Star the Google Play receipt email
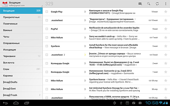Screen dimensions: 170x106 tap(166, 12)
